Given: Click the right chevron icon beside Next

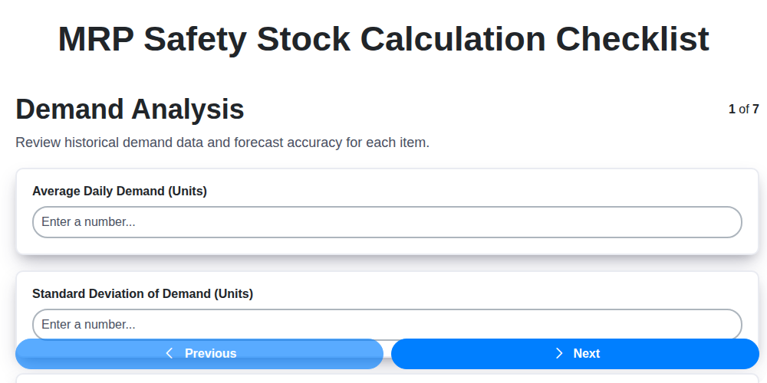Looking at the screenshot, I should [559, 353].
